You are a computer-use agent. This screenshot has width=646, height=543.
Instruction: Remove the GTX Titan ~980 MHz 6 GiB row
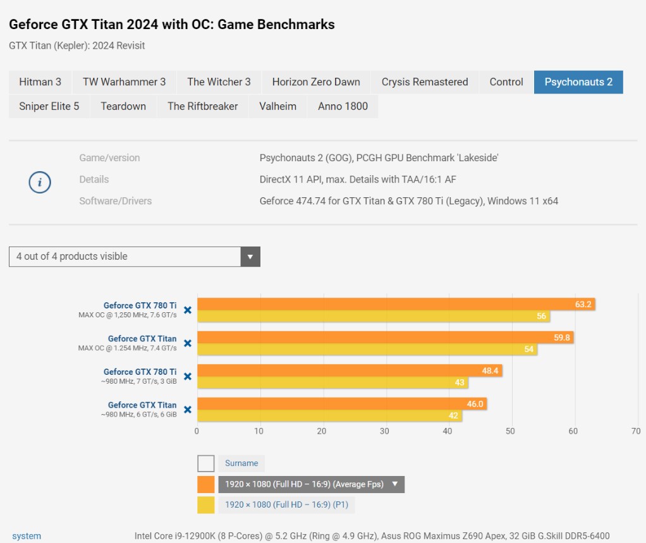[188, 410]
